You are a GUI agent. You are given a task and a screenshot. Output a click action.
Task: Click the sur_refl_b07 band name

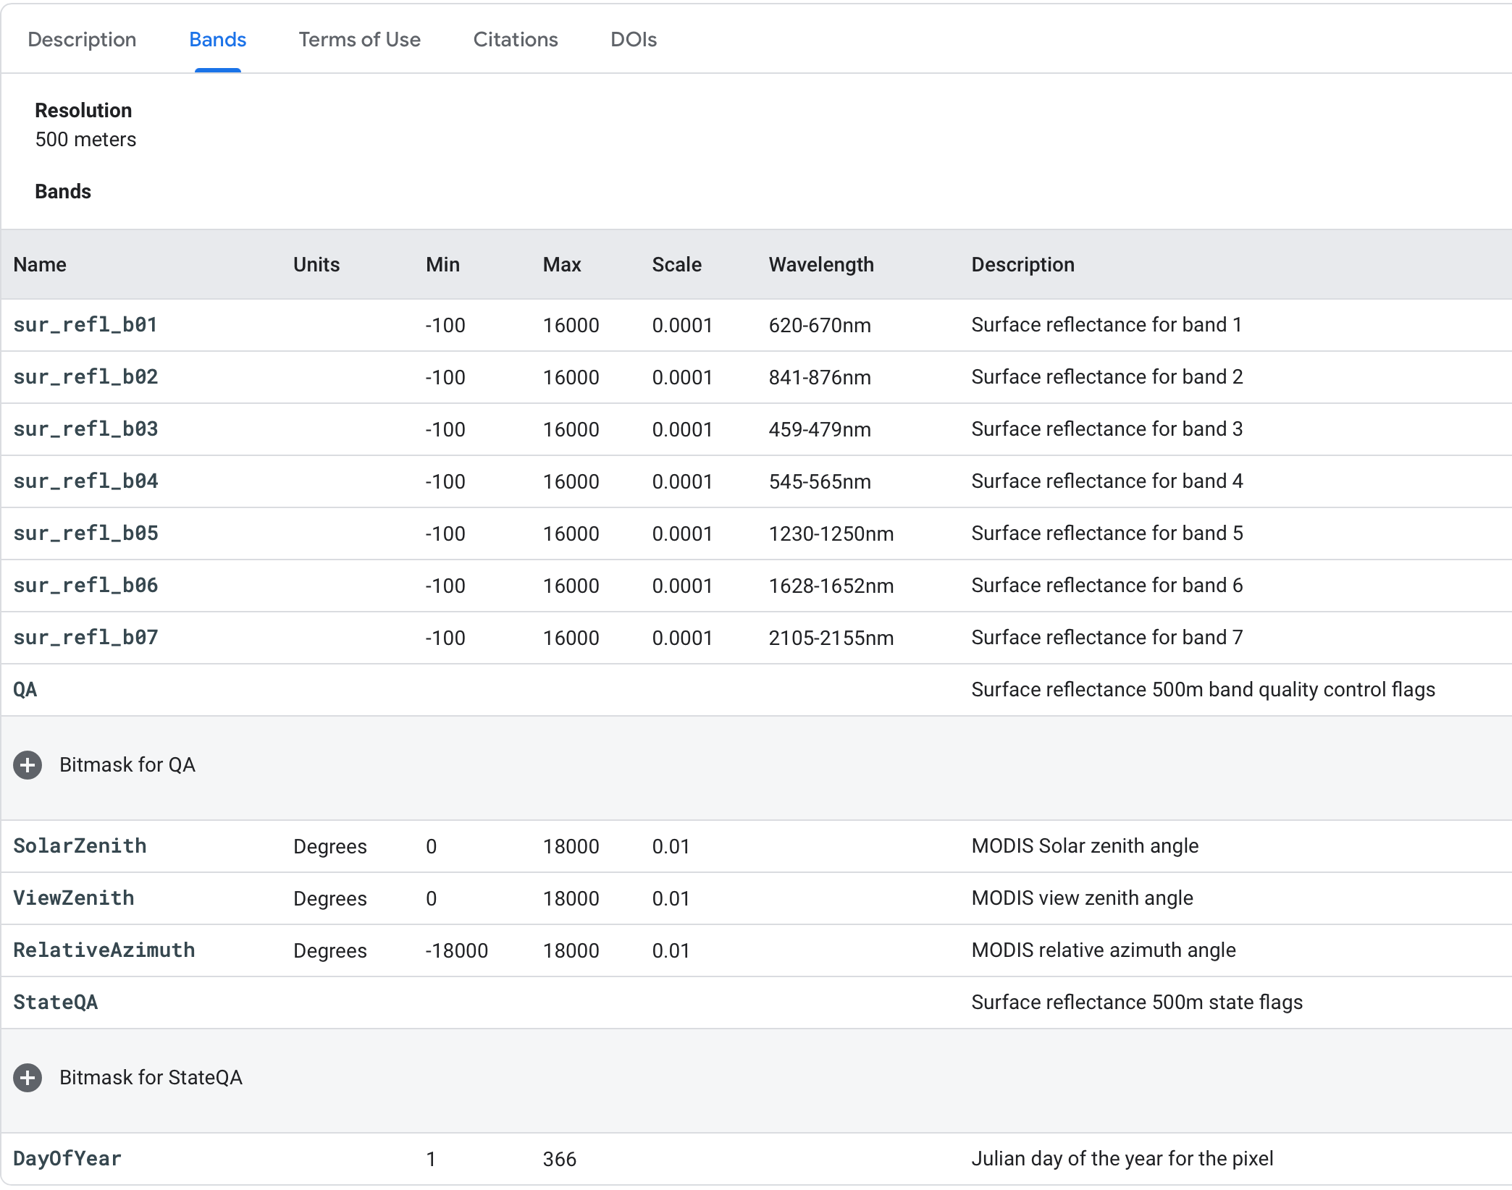pos(85,638)
